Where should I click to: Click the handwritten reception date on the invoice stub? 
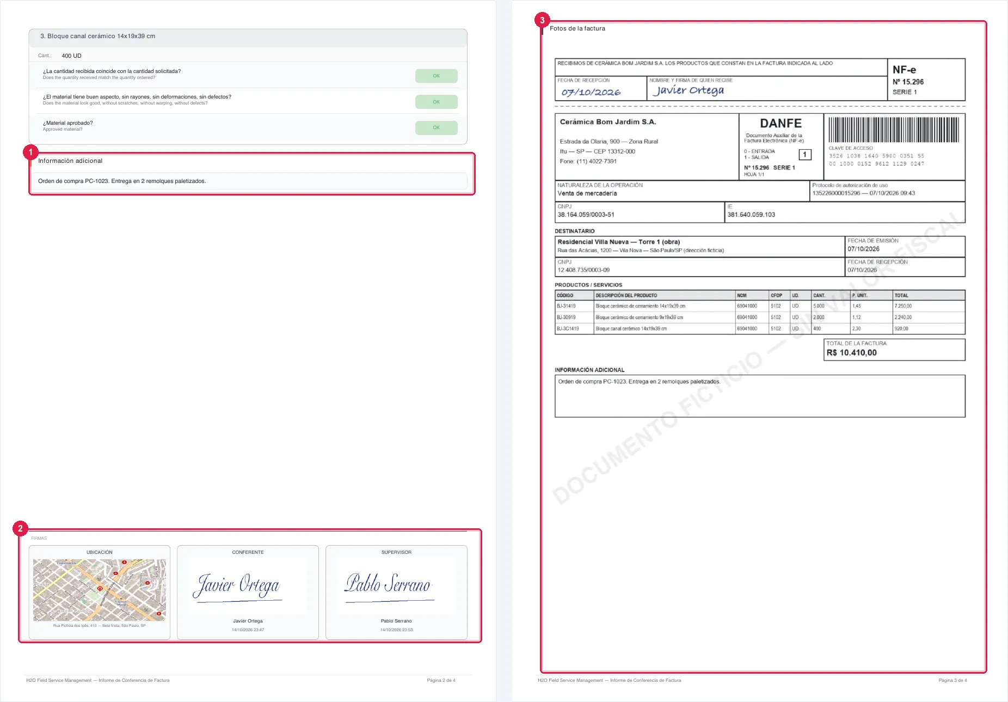591,93
